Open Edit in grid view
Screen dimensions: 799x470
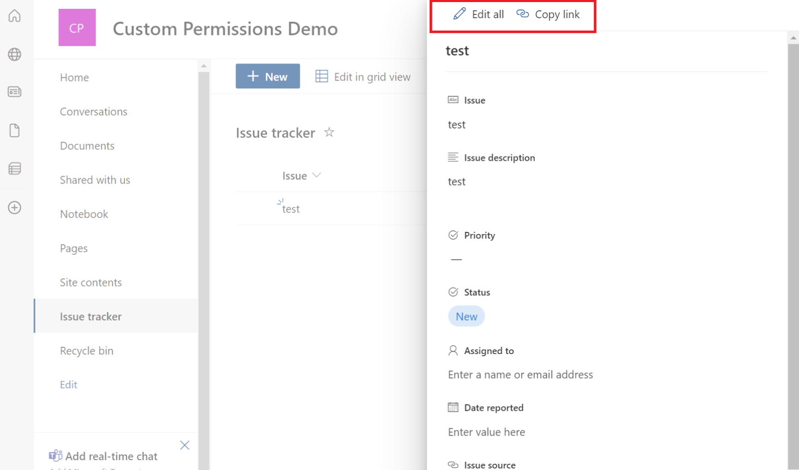[363, 76]
